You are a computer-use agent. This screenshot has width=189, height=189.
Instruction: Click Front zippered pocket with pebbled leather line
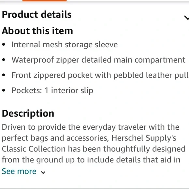tap(100, 75)
